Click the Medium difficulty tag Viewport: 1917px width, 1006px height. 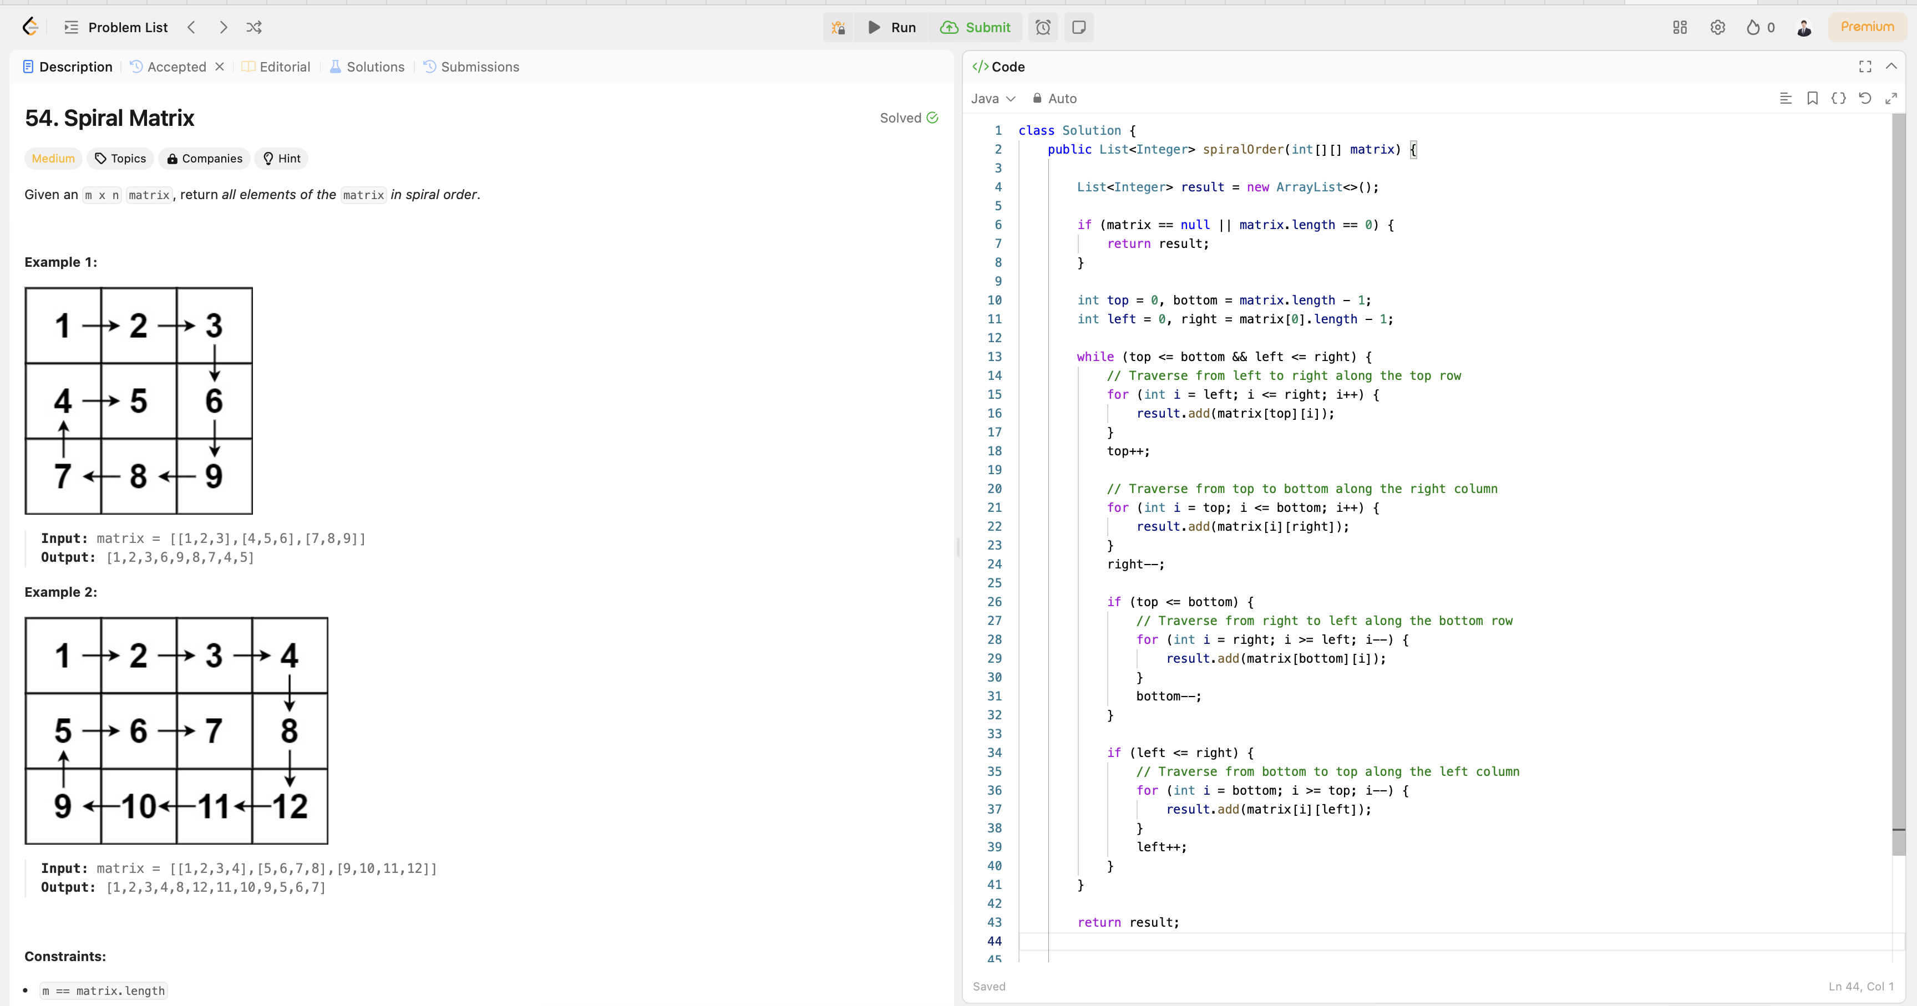tap(53, 159)
